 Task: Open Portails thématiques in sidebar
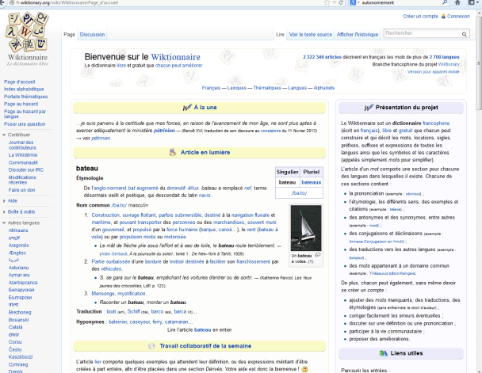point(25,97)
